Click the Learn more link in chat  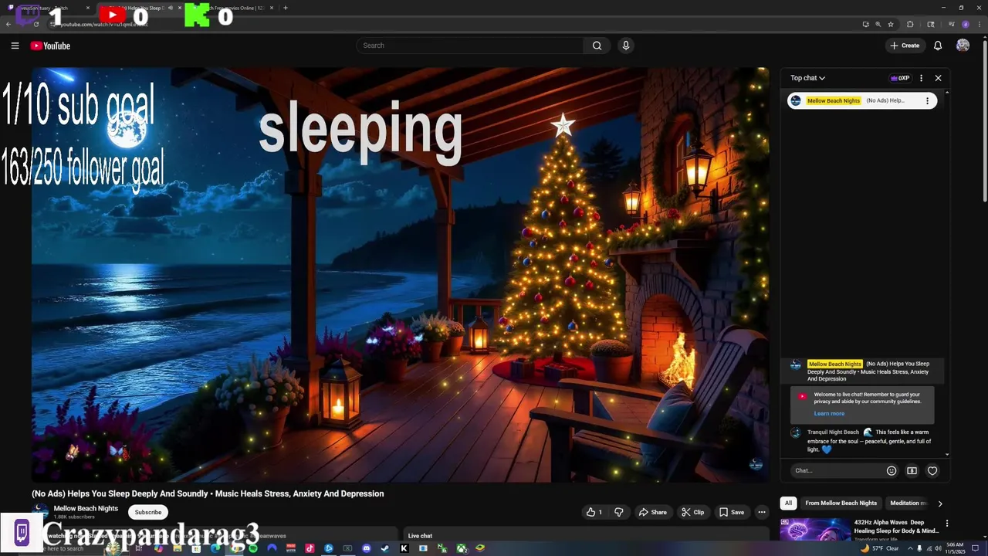[x=829, y=413]
